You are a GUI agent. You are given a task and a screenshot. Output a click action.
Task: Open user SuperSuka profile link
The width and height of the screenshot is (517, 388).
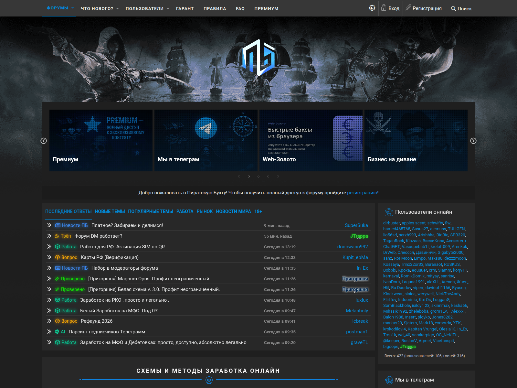pyautogui.click(x=356, y=225)
